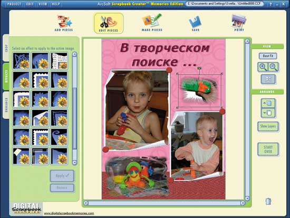Click the help question mark in title bar
290x218 pixels.
point(270,4)
